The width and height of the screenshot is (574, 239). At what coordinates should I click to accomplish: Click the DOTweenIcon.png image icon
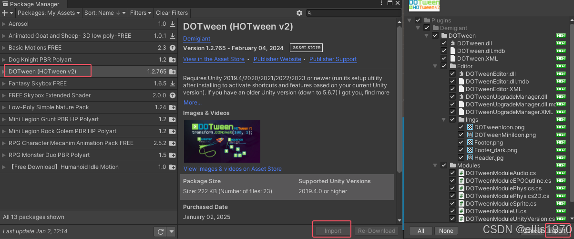click(470, 127)
